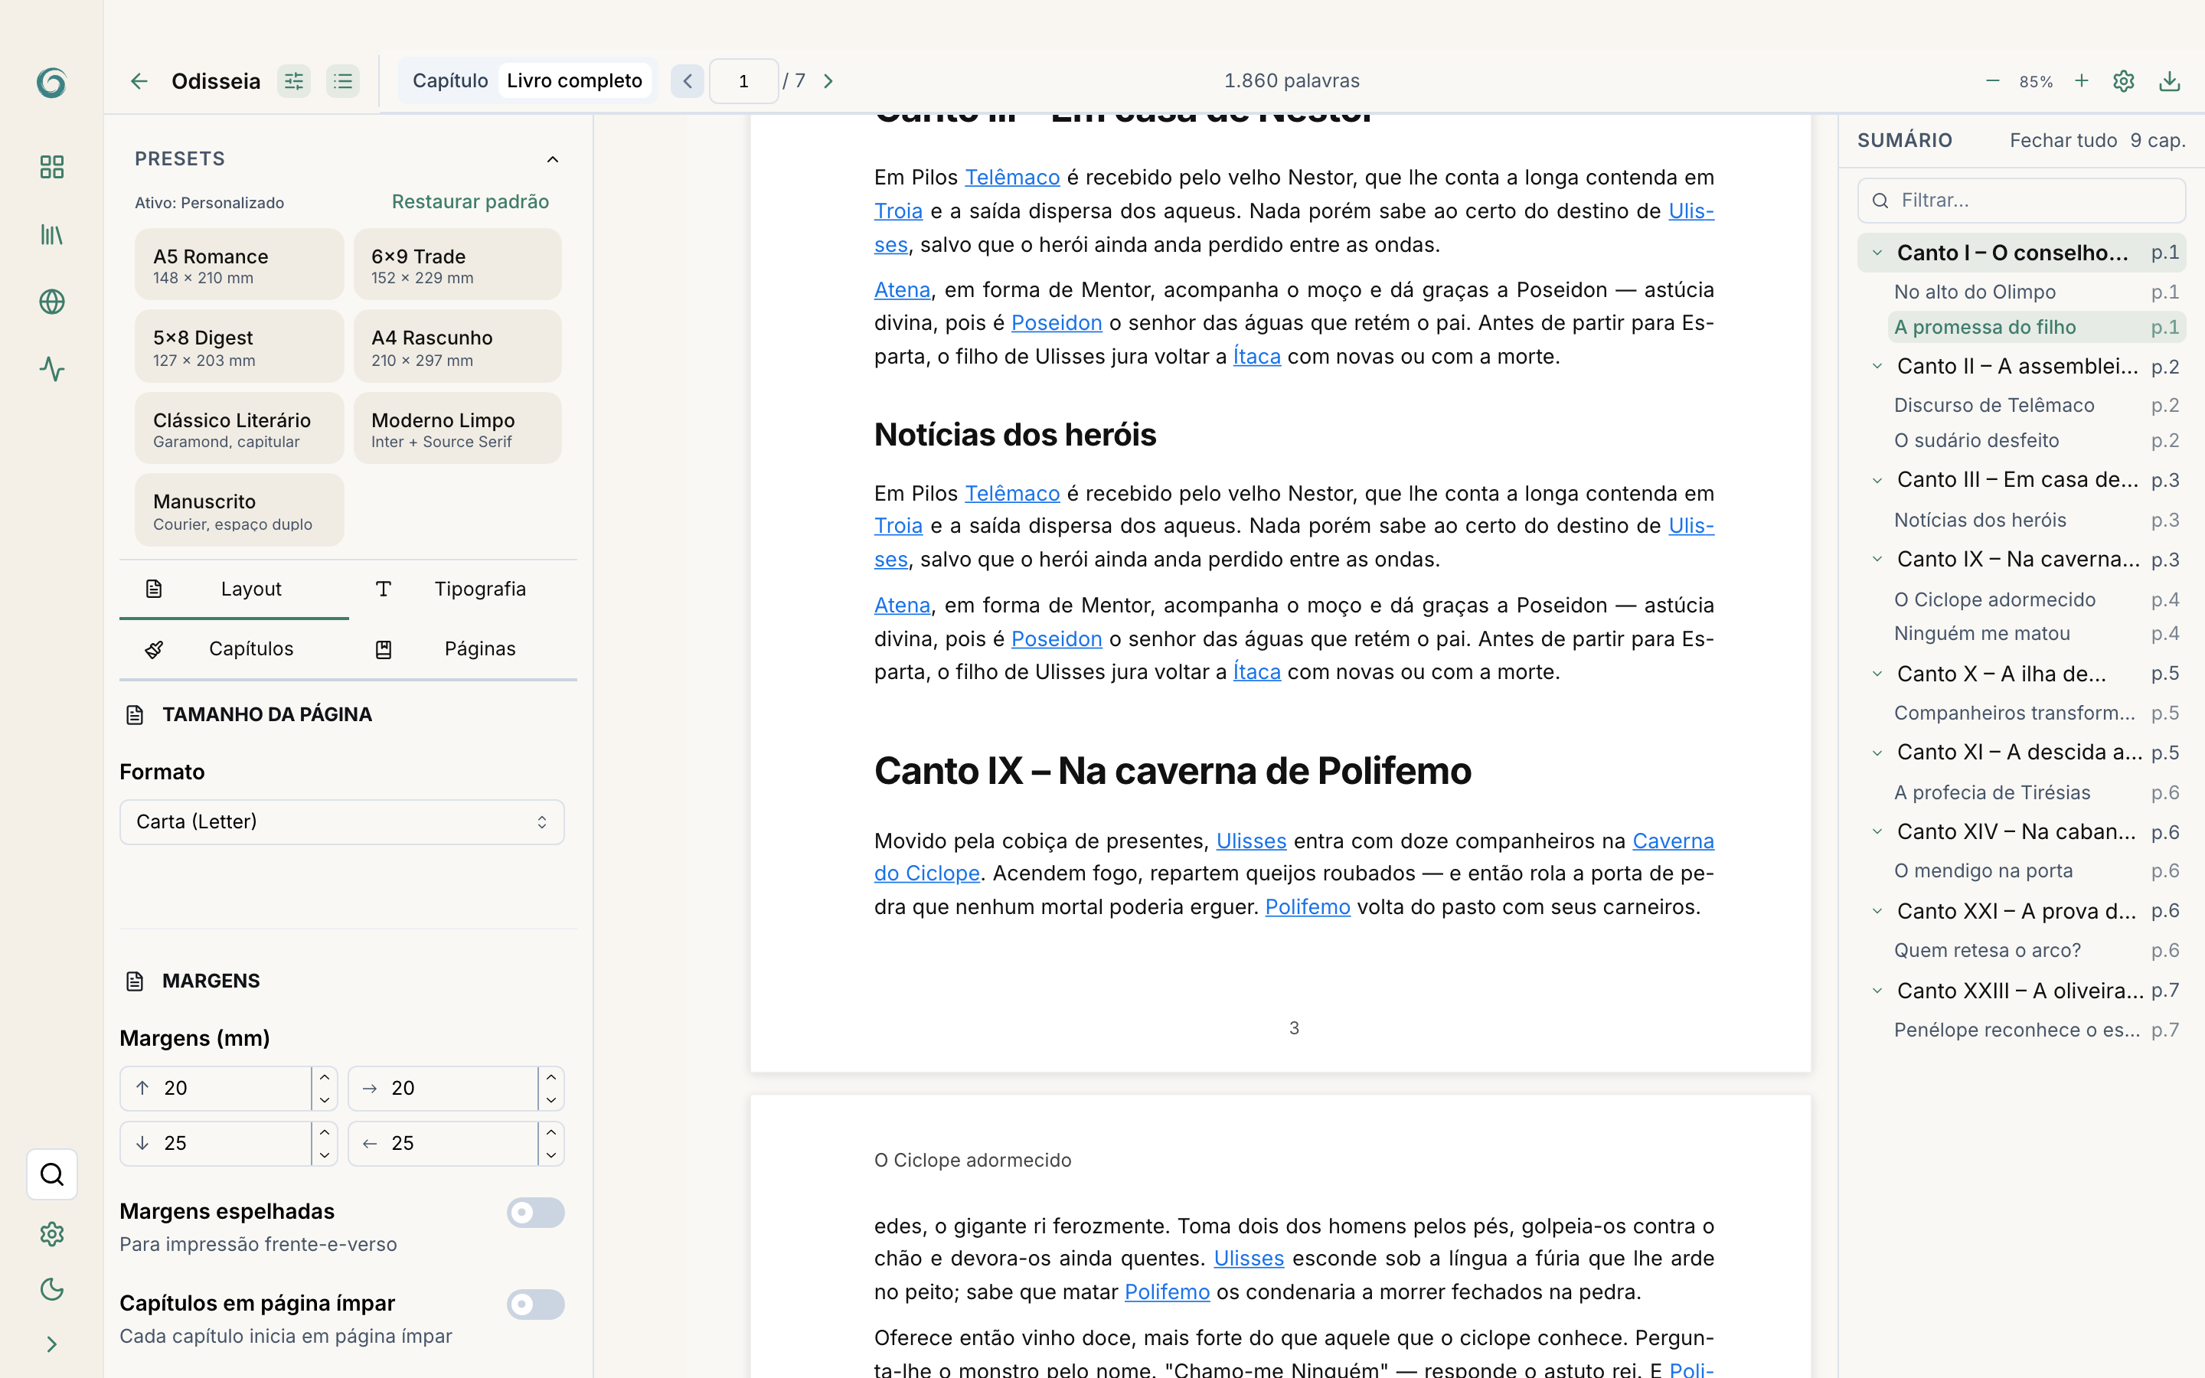Image resolution: width=2205 pixels, height=1378 pixels.
Task: Click the summary Filtrar search field
Action: pyautogui.click(x=2021, y=201)
